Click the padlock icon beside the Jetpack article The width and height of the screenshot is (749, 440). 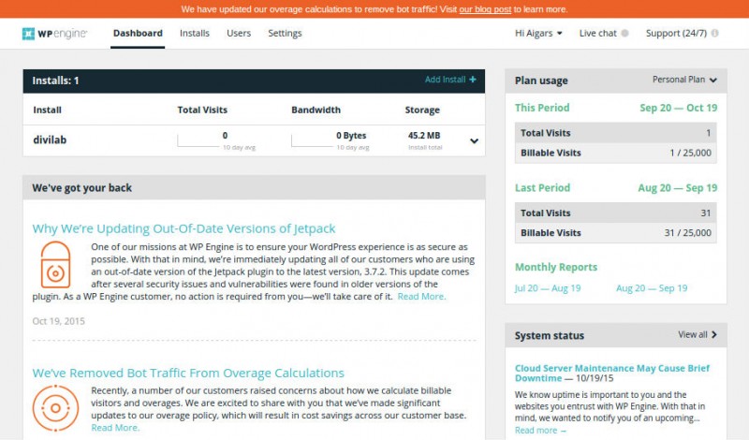[x=55, y=265]
